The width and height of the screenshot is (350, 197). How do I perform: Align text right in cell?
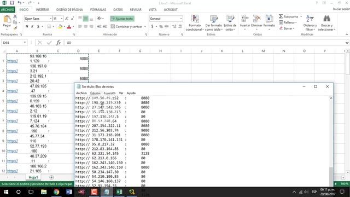pos(91,26)
